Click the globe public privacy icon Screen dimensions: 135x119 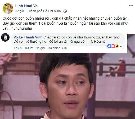click(x=65, y=11)
